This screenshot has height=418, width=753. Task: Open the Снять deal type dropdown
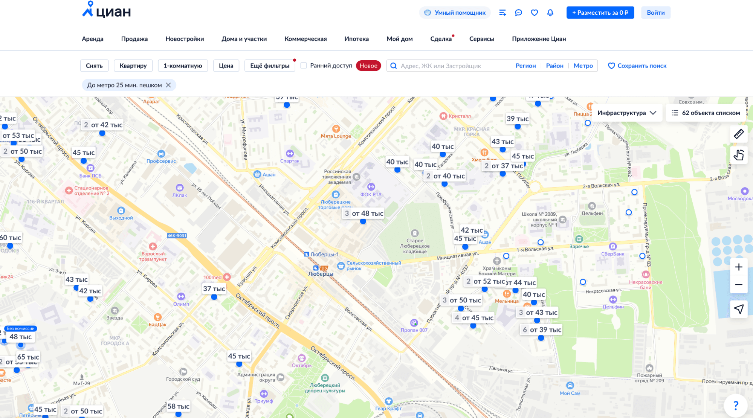point(94,66)
